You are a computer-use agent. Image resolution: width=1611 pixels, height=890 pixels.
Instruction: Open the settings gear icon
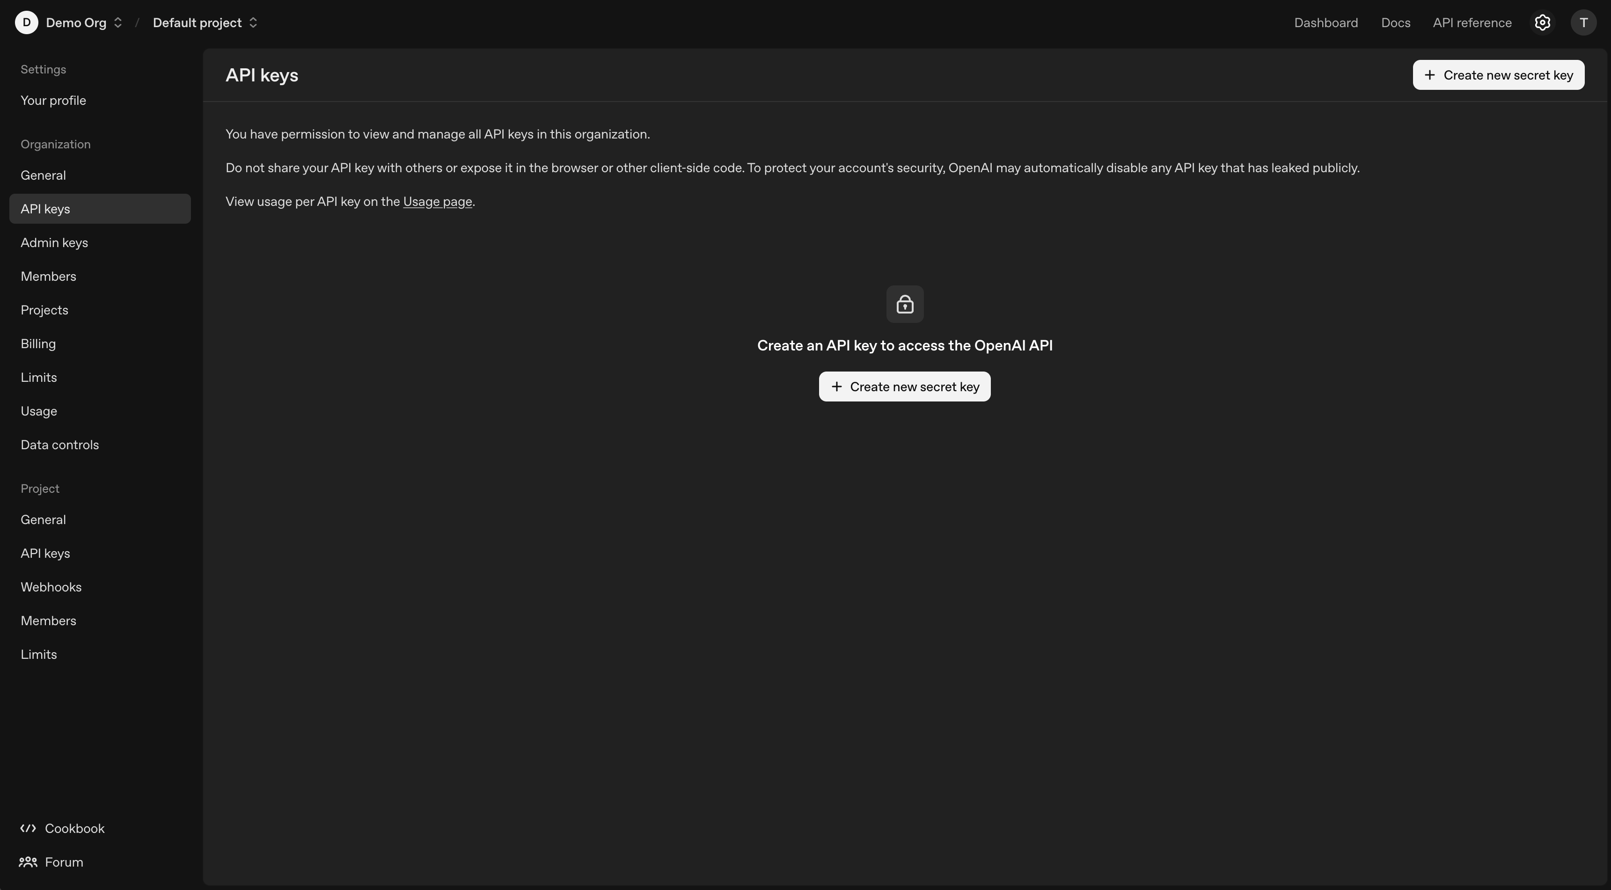point(1542,22)
